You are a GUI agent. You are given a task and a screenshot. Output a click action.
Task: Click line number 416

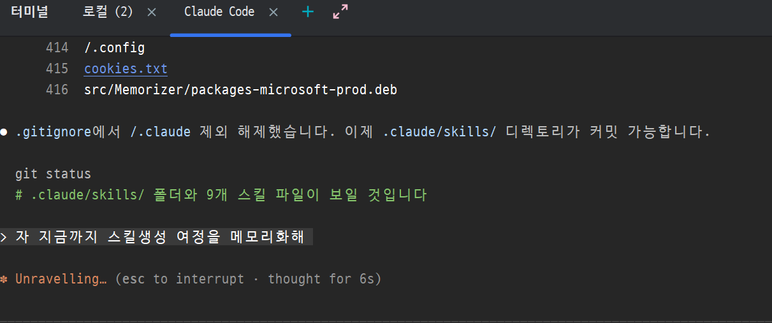pos(57,90)
